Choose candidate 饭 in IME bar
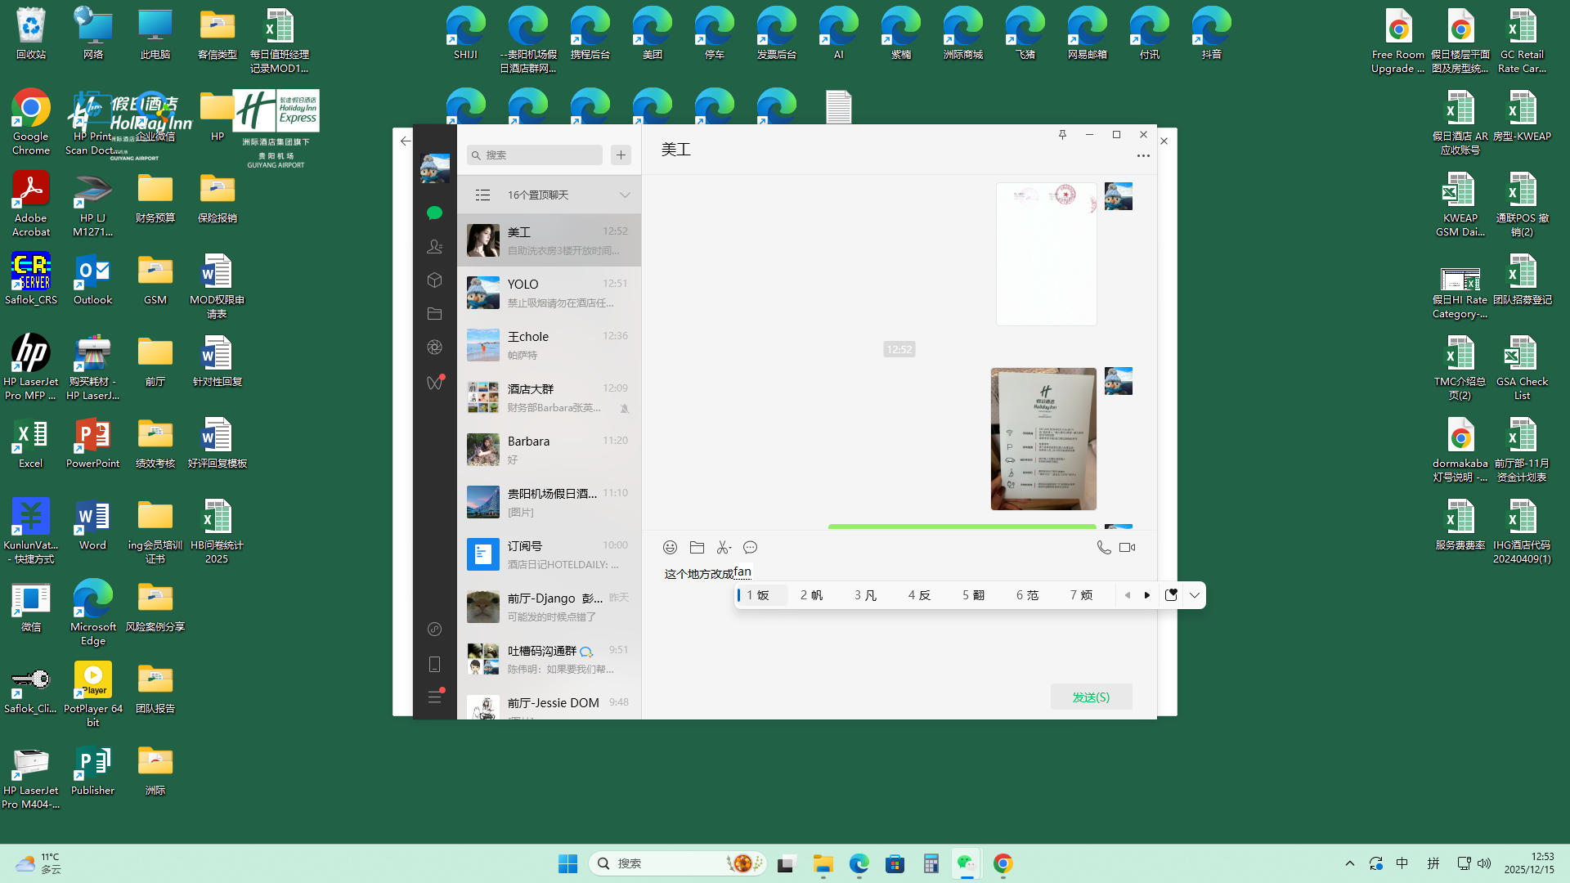1570x883 pixels. (759, 595)
